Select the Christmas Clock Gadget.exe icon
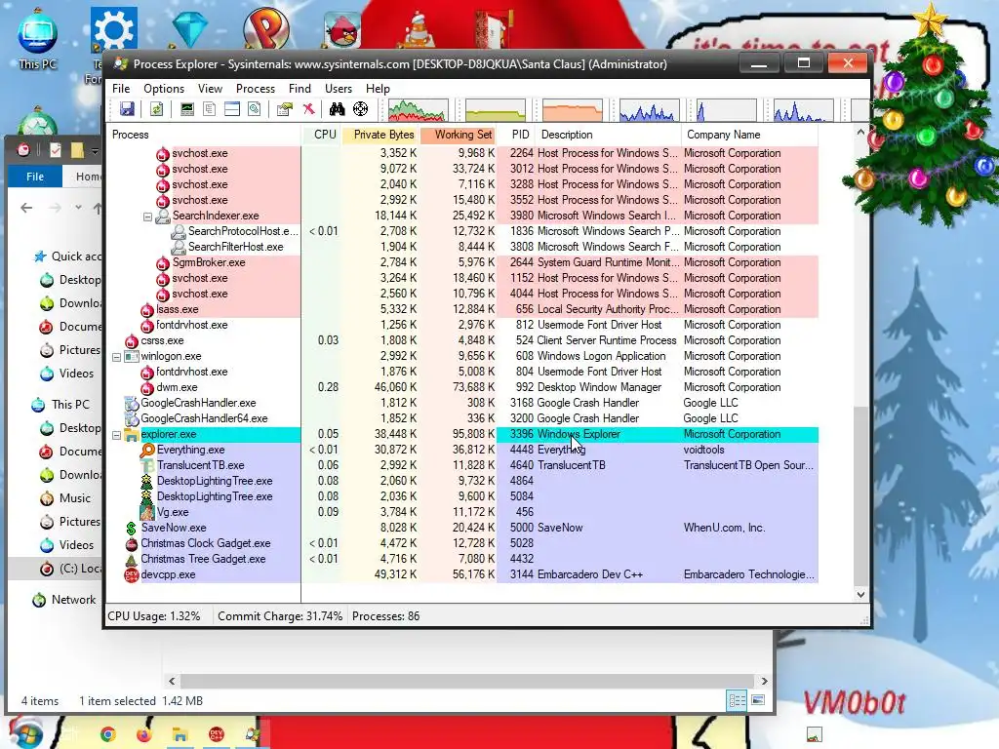 (x=132, y=543)
